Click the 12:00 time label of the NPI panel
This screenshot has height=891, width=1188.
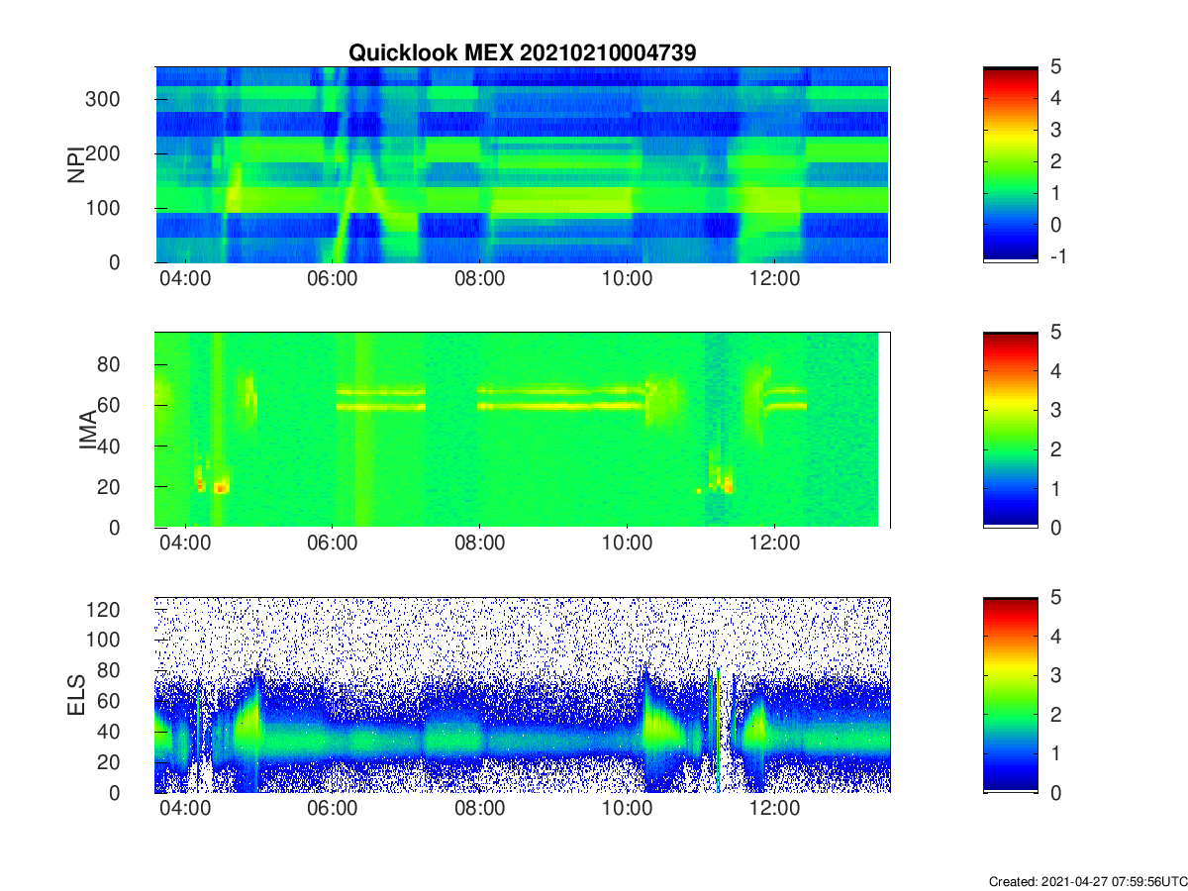coord(774,279)
